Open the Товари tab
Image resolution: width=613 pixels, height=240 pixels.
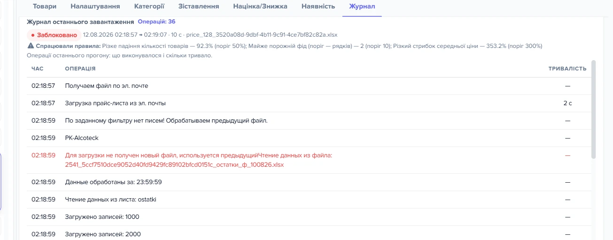coord(45,7)
